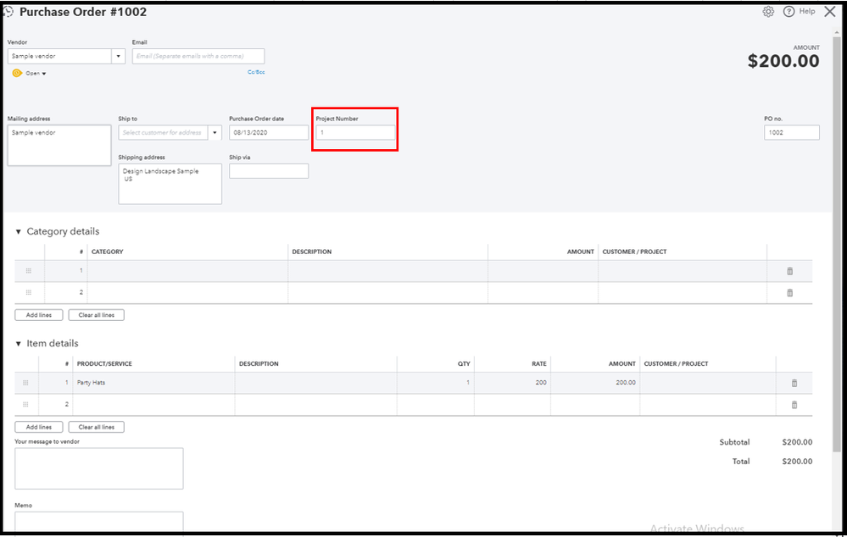Delete Item details line 2
Image resolution: width=847 pixels, height=537 pixels.
point(794,404)
